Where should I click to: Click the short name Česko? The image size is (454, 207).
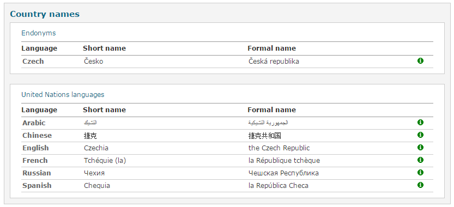94,62
